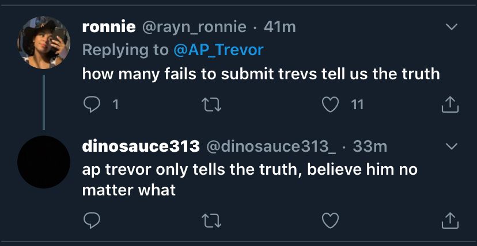The height and width of the screenshot is (246, 477).
Task: View ronnie's profile picture
Action: click(x=44, y=42)
